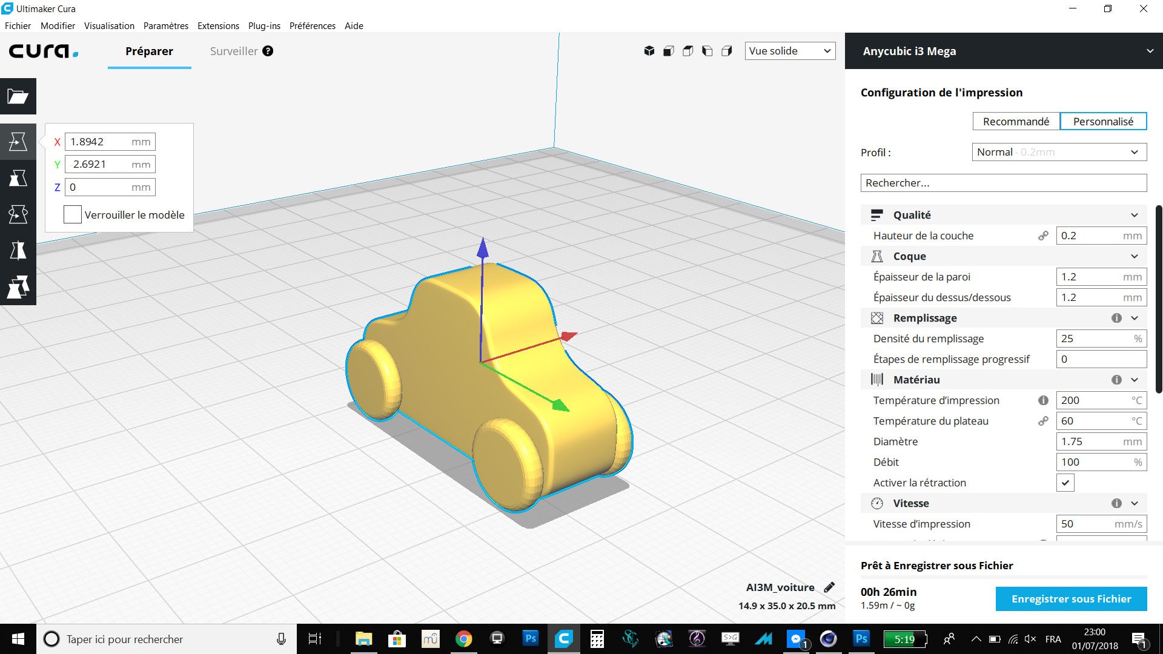Click link icon beside Température du plateau
The image size is (1163, 654).
[x=1043, y=421]
